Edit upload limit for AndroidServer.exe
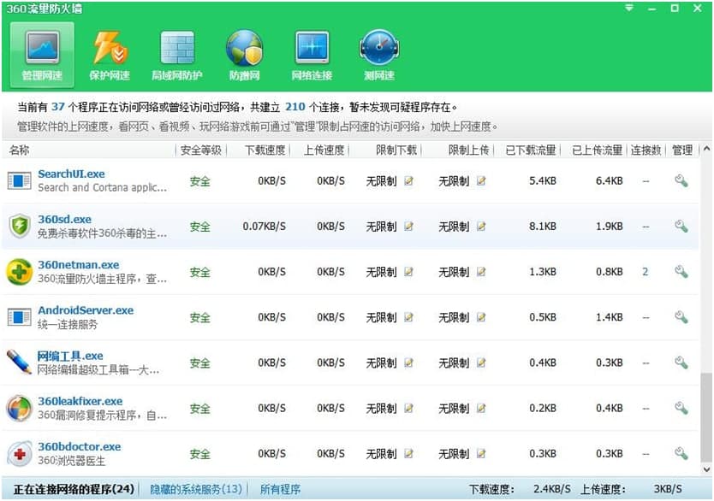This screenshot has height=501, width=714. point(481,317)
